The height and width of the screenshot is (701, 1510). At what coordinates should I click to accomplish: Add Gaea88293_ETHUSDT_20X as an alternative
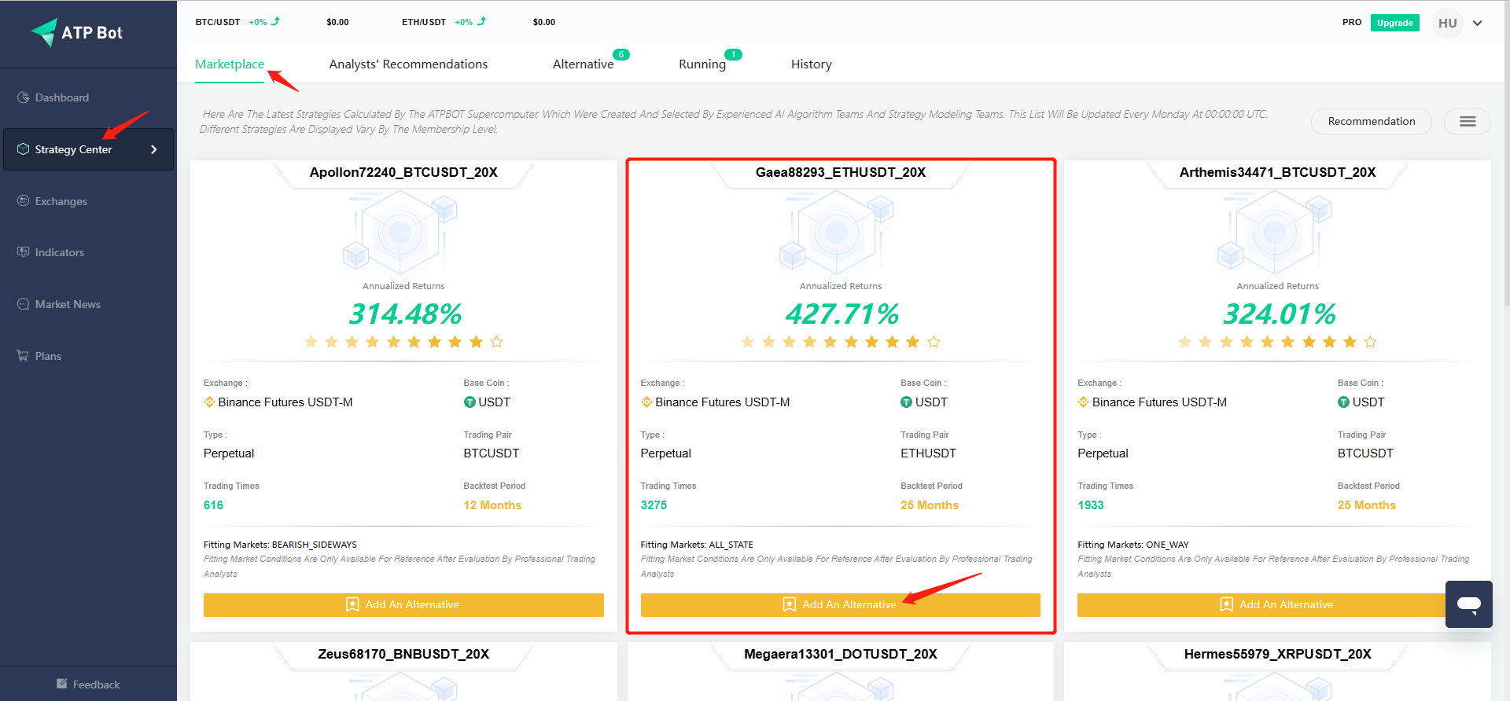[x=840, y=604]
